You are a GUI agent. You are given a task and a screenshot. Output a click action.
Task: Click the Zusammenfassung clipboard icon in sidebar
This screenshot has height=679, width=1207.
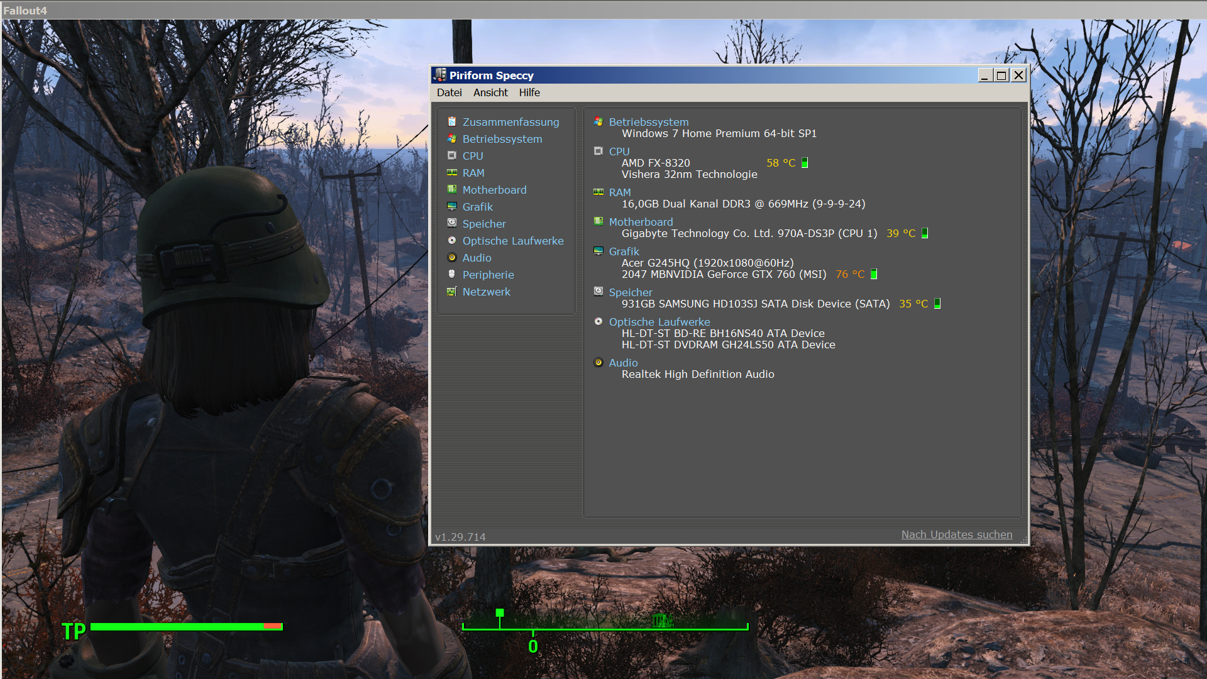(451, 121)
